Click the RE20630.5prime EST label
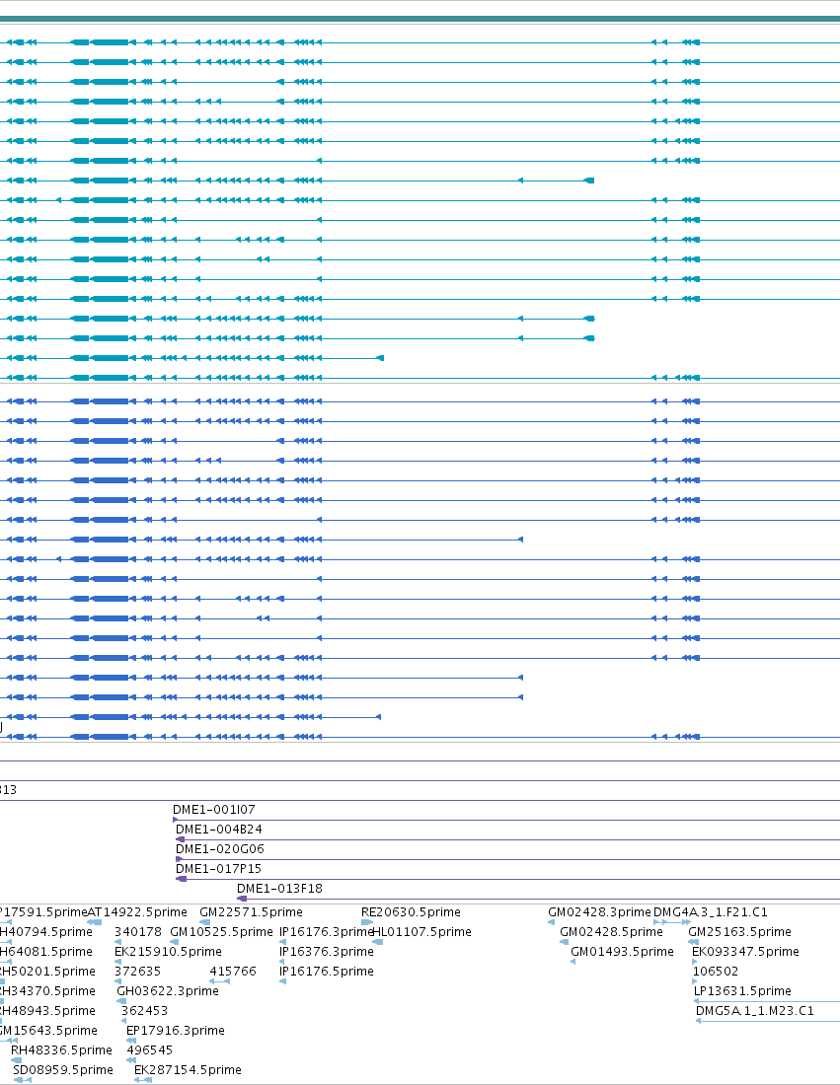The image size is (840, 1085). 412,912
